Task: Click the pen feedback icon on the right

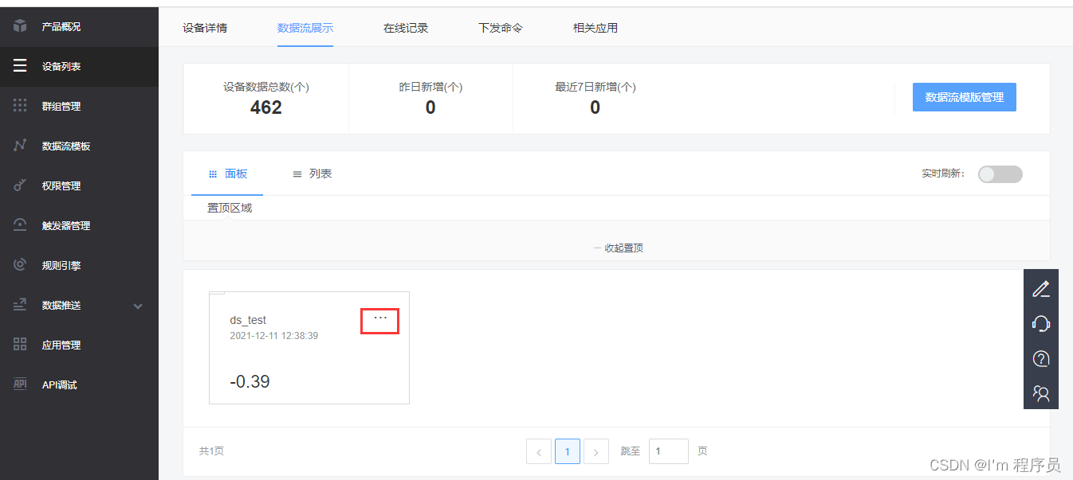Action: [x=1041, y=288]
